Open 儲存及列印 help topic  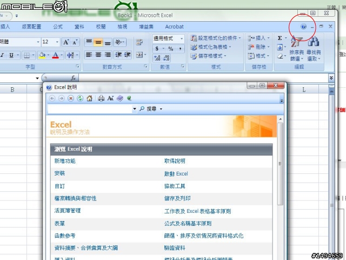pyautogui.click(x=177, y=198)
